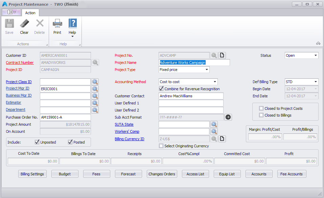Collapse the ribbon with the chevron icon
This screenshot has height=198, width=324.
click(318, 43)
